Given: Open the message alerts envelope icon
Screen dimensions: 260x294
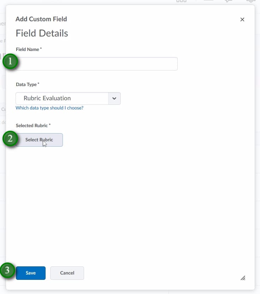Looking at the screenshot, I should point(208,1).
